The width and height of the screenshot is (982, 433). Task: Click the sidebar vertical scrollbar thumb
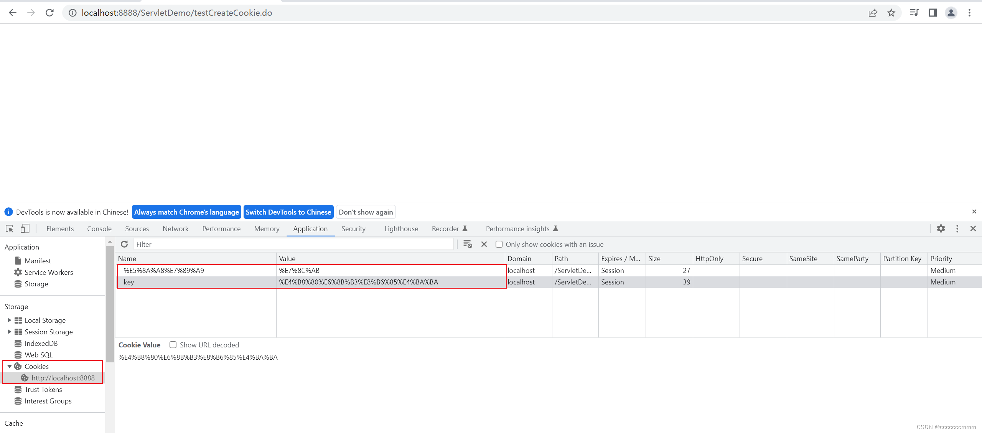(110, 303)
